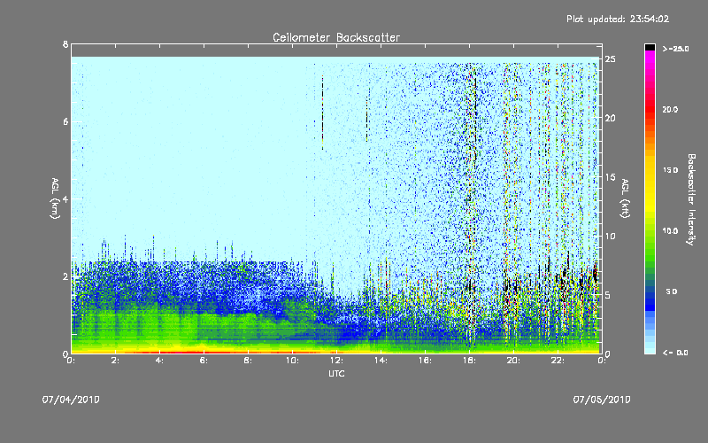Select the 0: tick label following 22:
708x443 pixels.
pyautogui.click(x=603, y=361)
